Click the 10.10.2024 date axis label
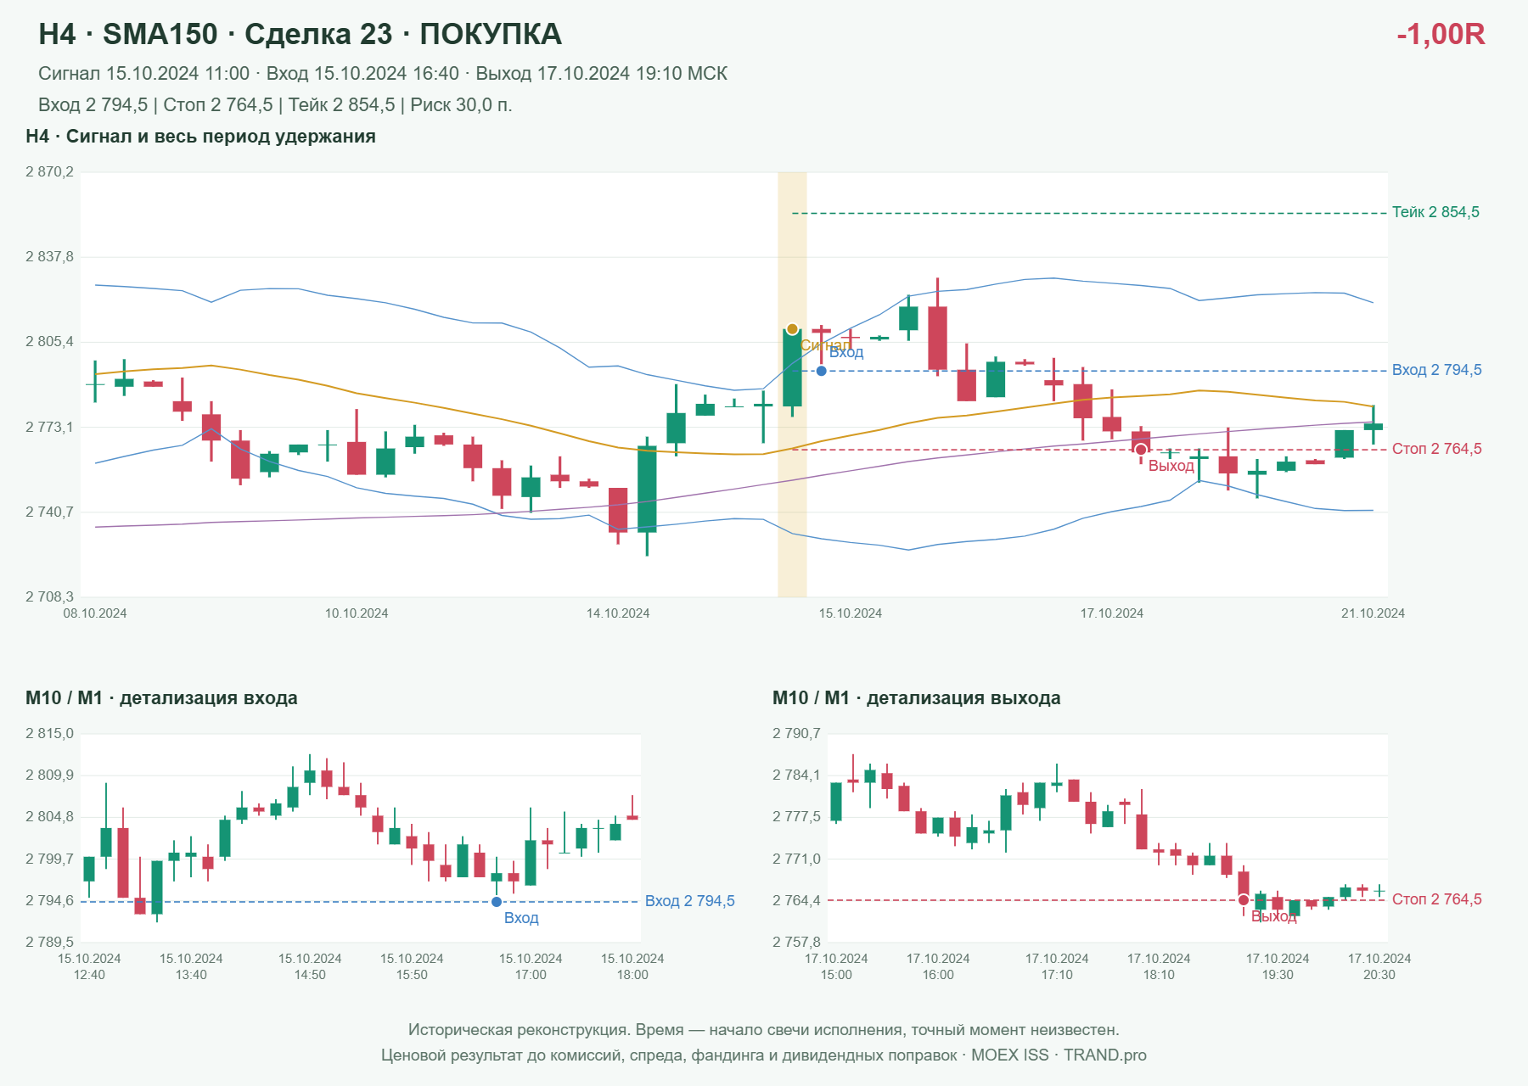The width and height of the screenshot is (1528, 1086). (x=357, y=613)
